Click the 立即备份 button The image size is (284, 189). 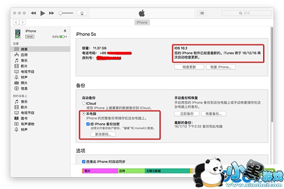(x=187, y=113)
